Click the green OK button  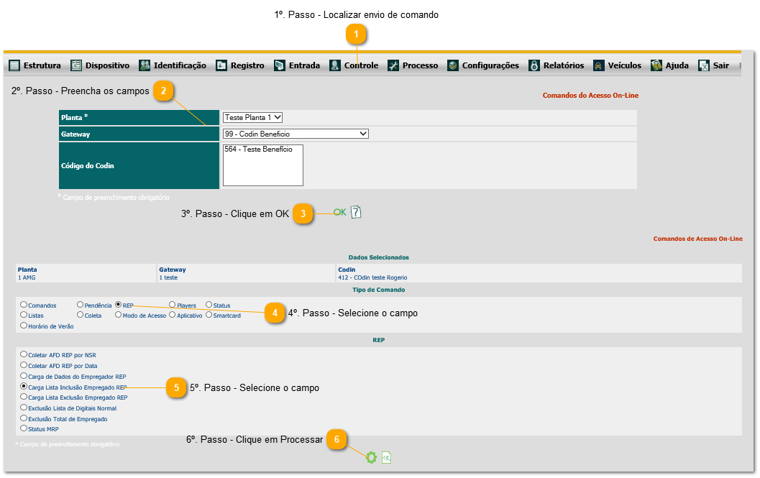(340, 212)
